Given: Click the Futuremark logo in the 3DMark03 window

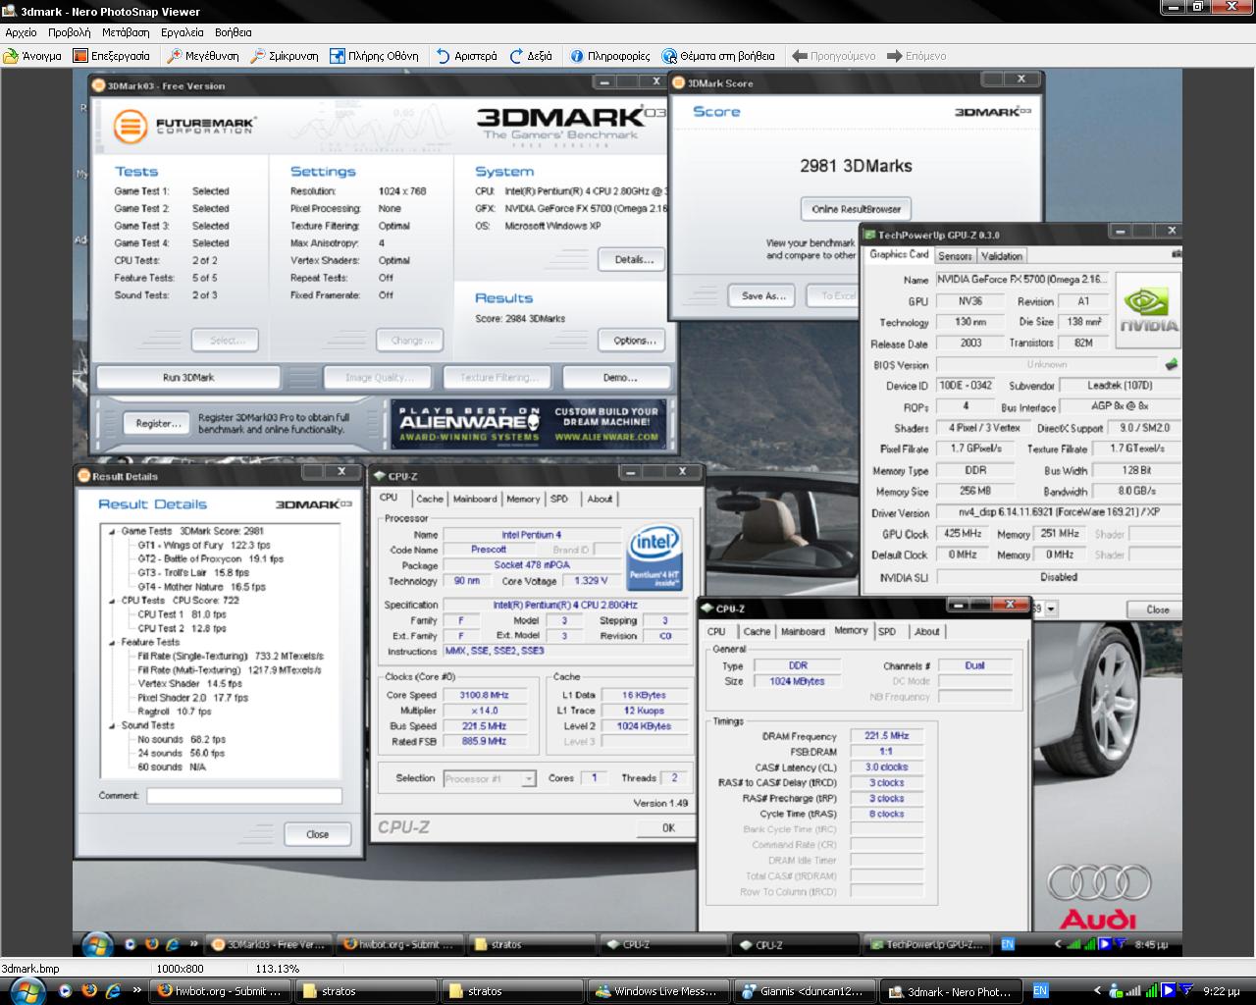Looking at the screenshot, I should (x=184, y=126).
